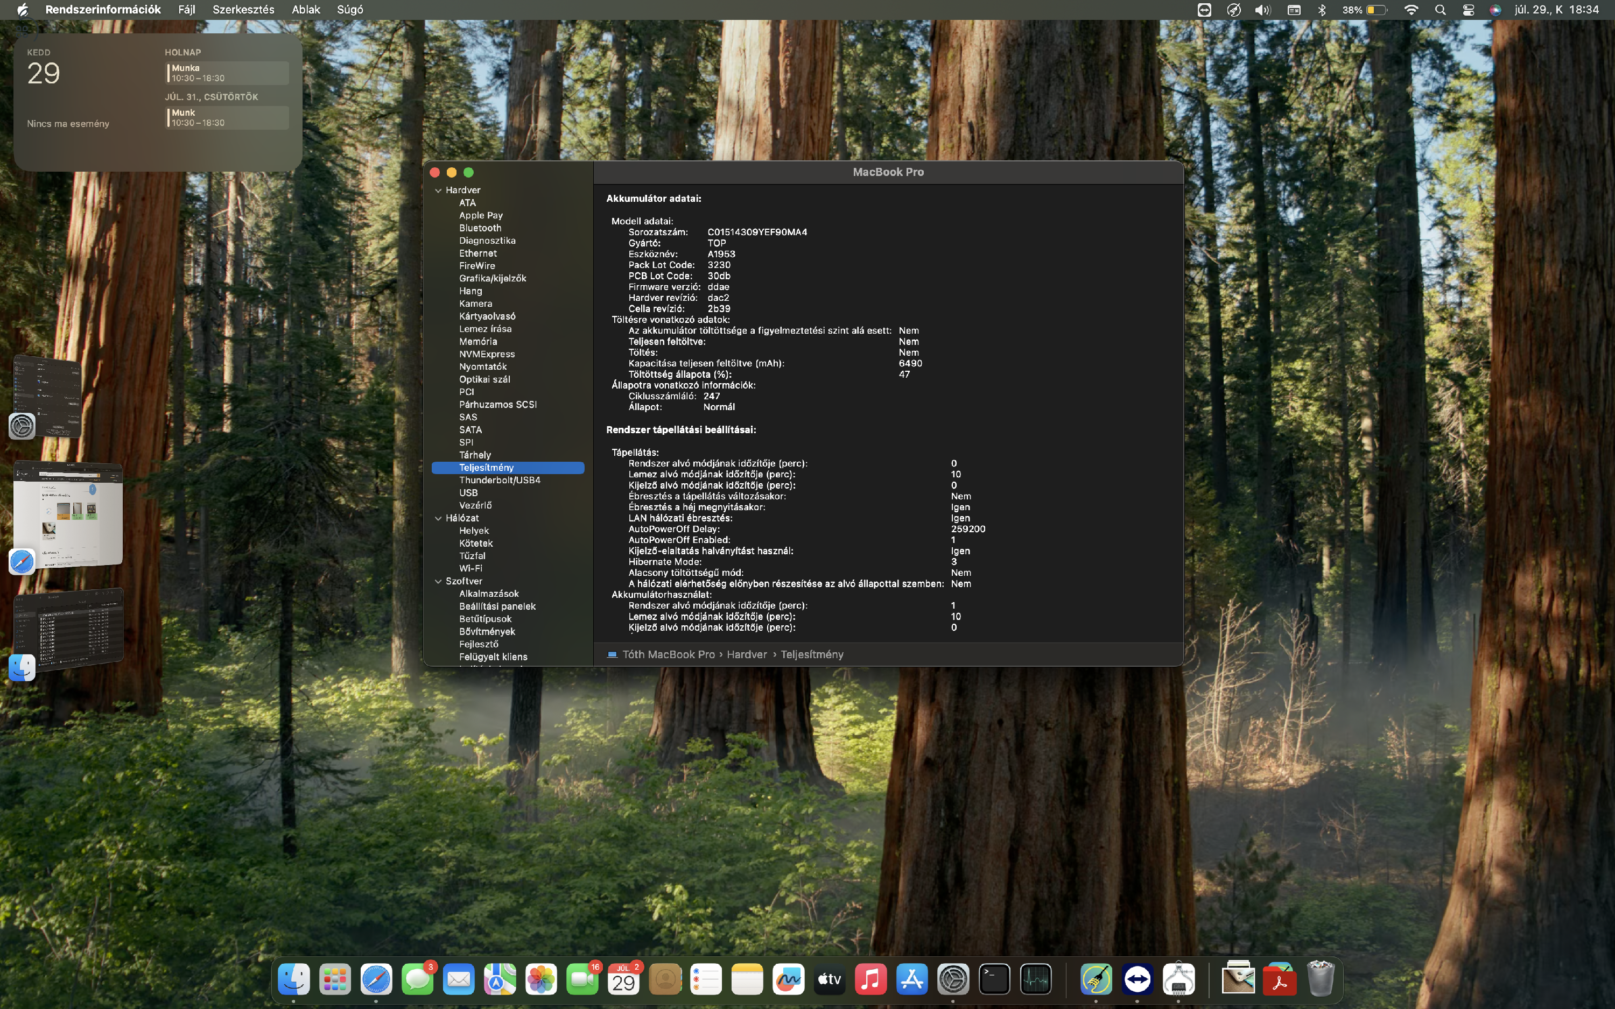Screen dimensions: 1615x1009
Task: Open Spotlight search in menu bar
Action: tap(1440, 9)
